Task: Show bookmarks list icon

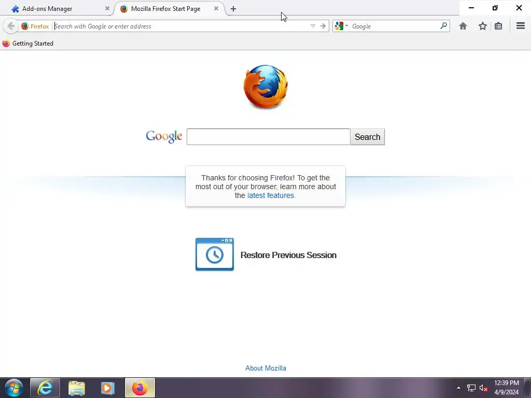Action: [498, 26]
